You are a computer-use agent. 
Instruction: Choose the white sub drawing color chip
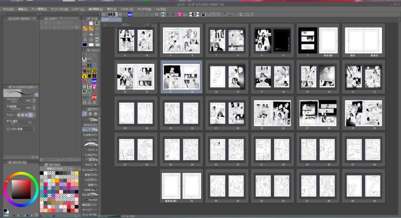91,44
